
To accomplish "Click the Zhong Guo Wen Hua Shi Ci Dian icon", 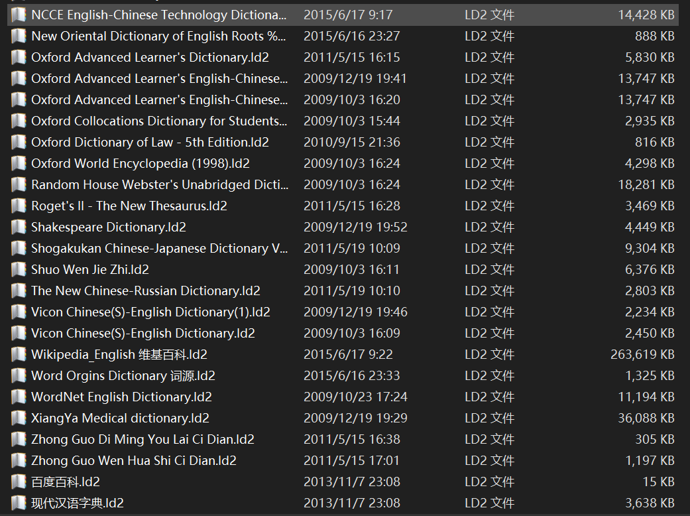I will pyautogui.click(x=19, y=460).
